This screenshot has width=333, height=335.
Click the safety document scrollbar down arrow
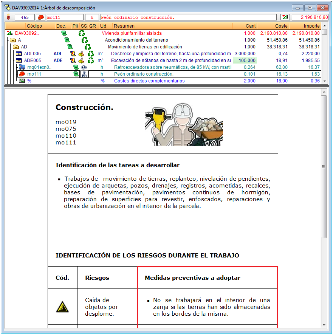[324, 325]
